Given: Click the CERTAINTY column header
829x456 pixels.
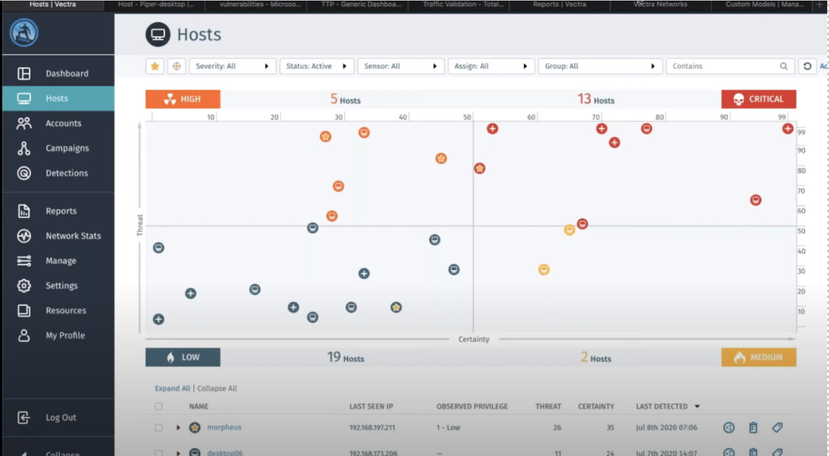Looking at the screenshot, I should 596,407.
